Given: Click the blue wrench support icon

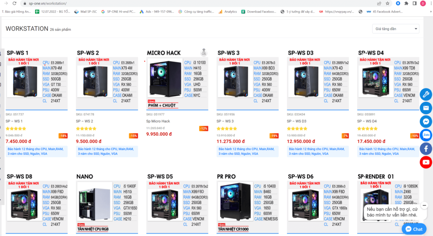Looking at the screenshot, I should [426, 94].
